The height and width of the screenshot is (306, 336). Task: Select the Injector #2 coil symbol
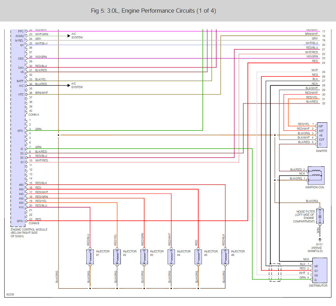tap(117, 257)
